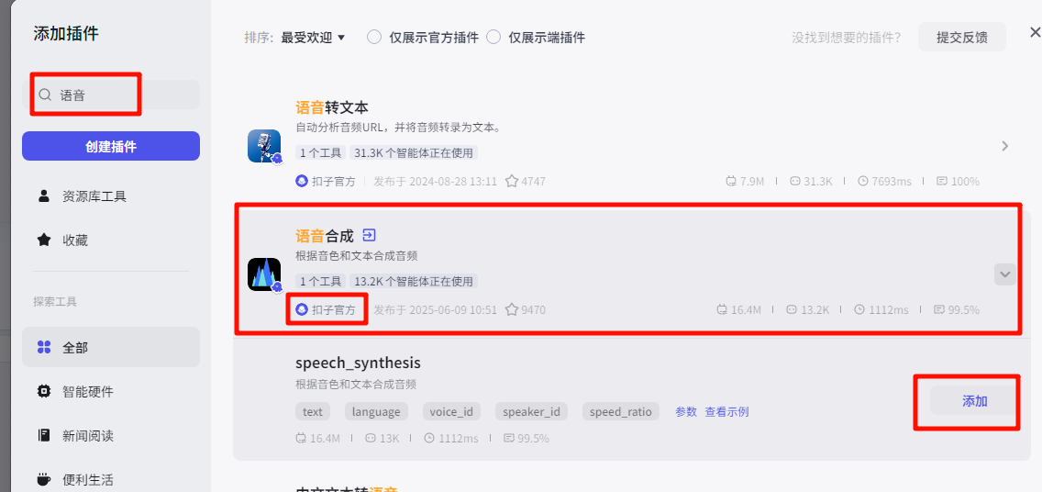Enable 仅展示官方插件 option

point(374,38)
